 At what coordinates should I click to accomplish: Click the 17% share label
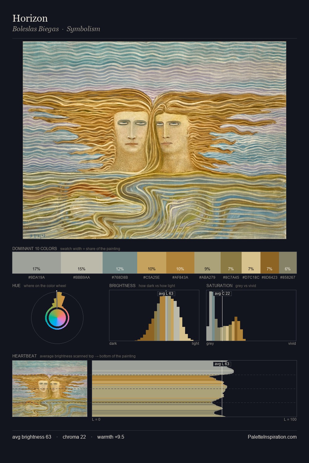point(36,269)
